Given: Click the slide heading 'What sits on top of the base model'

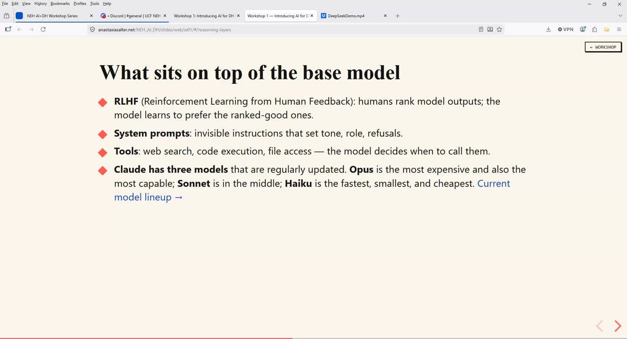Looking at the screenshot, I should (x=250, y=72).
